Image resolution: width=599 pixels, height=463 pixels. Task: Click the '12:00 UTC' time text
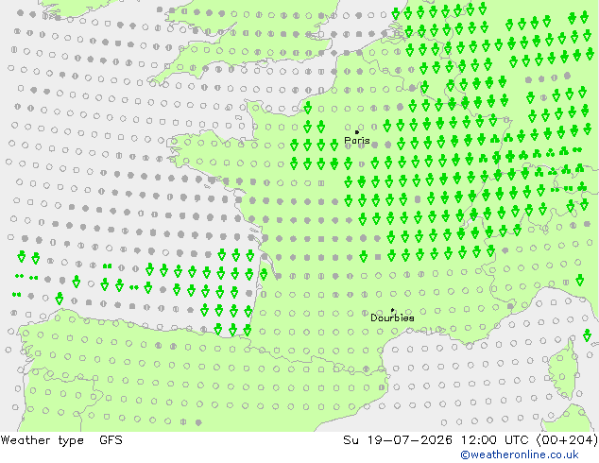pos(496,440)
